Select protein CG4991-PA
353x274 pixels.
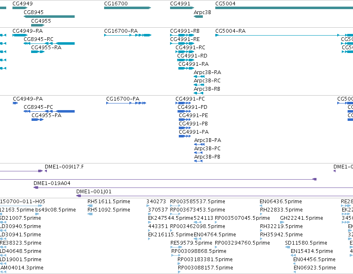coord(194,132)
